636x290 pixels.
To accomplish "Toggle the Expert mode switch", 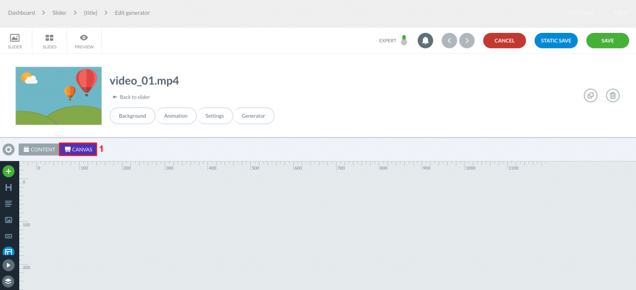I will (404, 40).
